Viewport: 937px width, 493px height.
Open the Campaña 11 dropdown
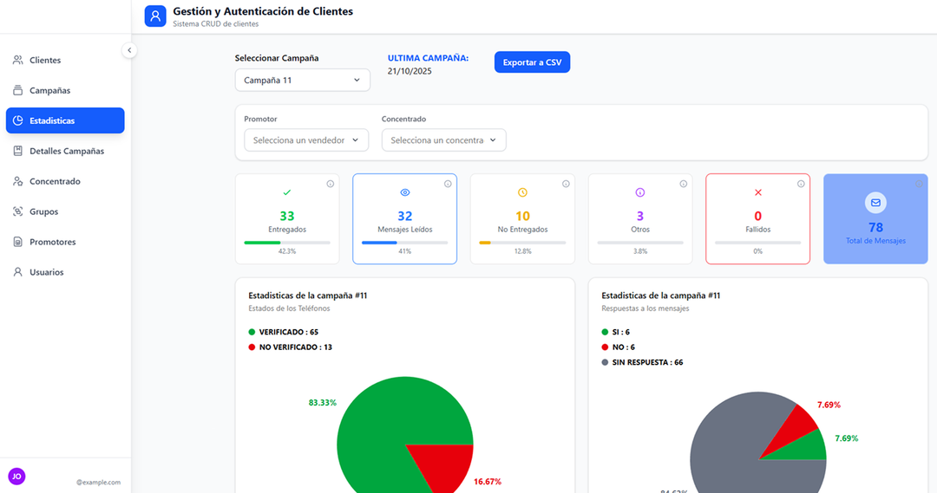(x=302, y=81)
